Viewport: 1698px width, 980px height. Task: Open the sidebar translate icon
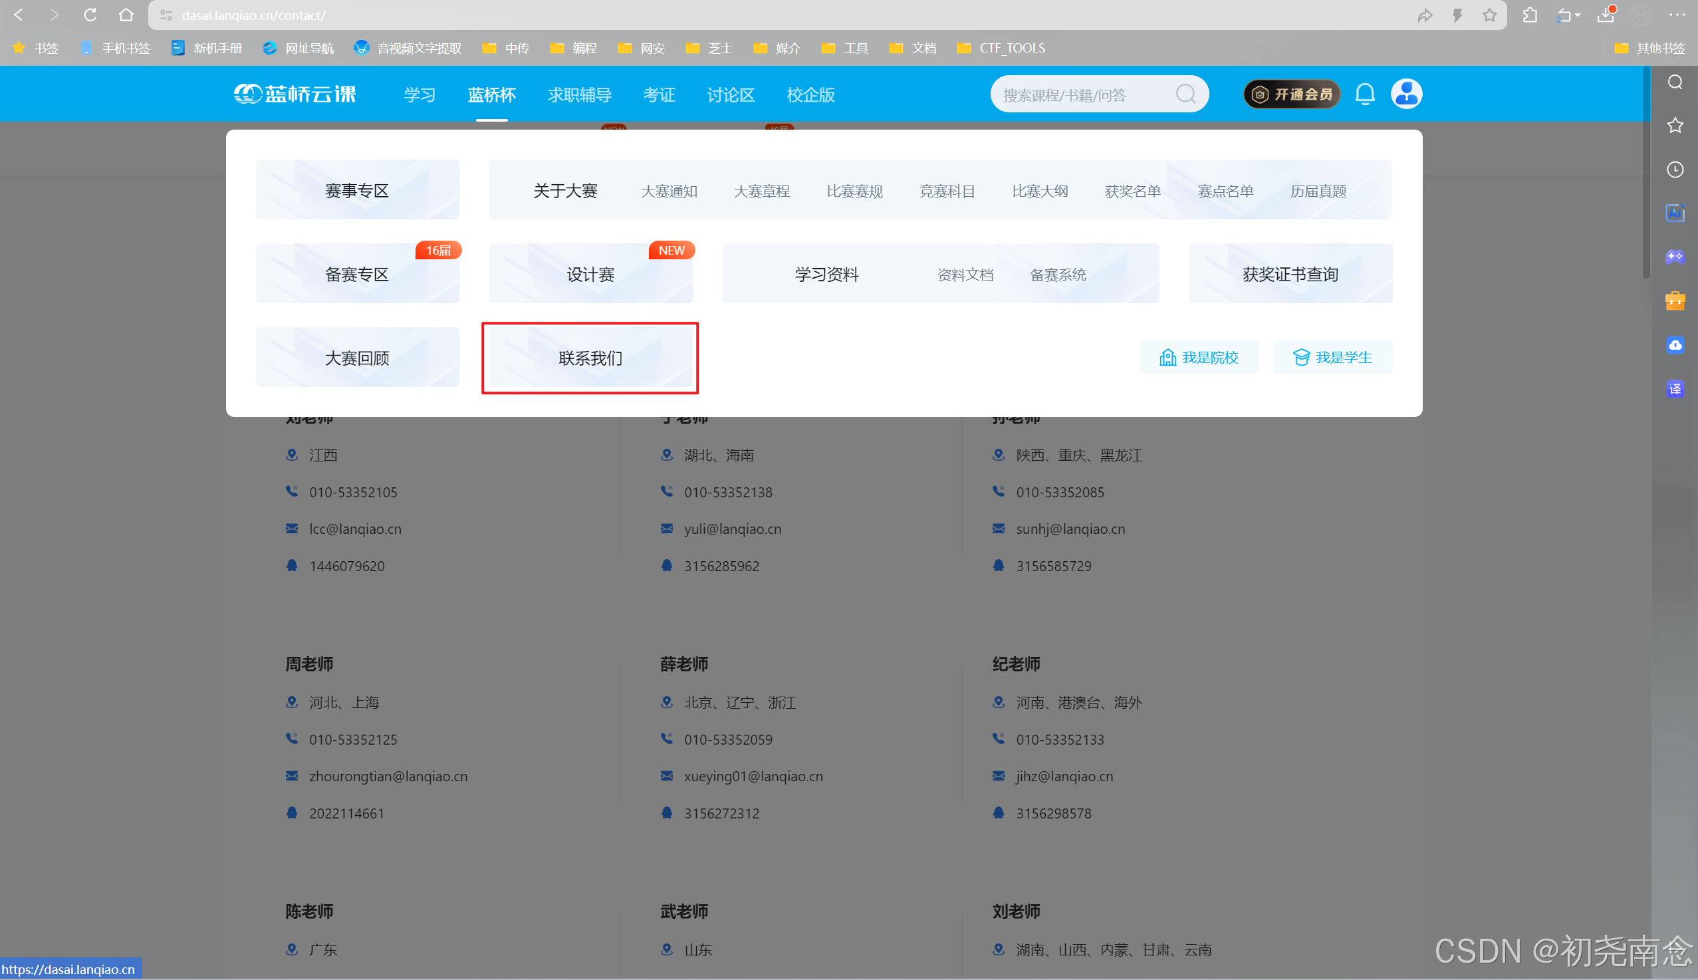1675,389
